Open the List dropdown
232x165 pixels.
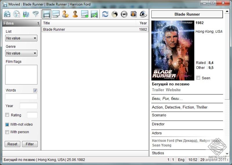[x=21, y=38]
